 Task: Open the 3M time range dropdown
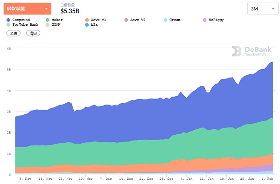click(263, 9)
